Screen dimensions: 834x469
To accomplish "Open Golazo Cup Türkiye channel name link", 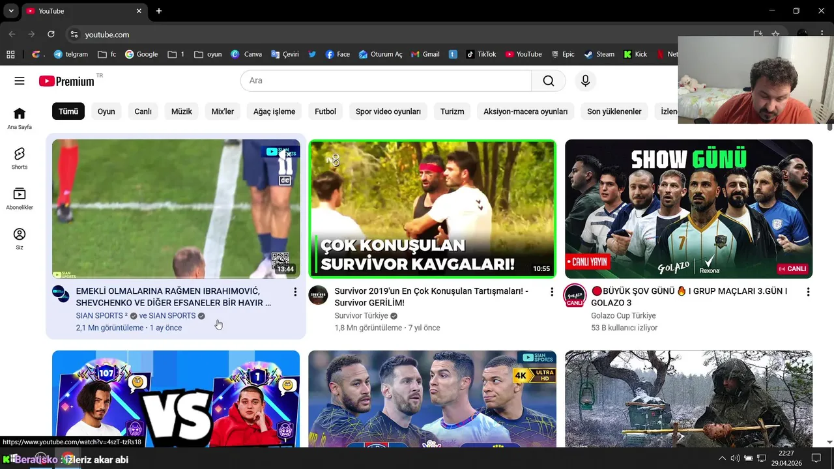I will 624,316.
